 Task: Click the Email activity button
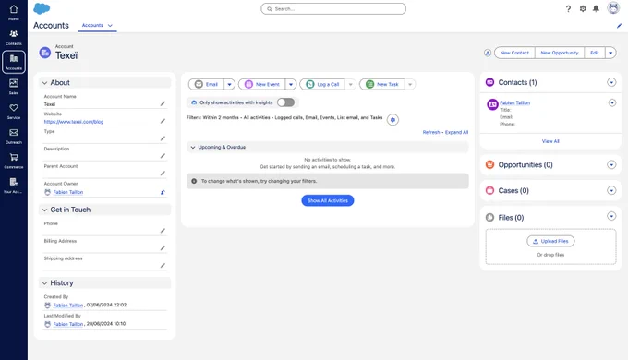(206, 85)
